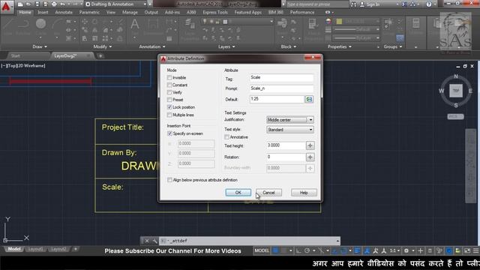The width and height of the screenshot is (480, 270).
Task: Open the AutoCAD application menu logo
Action: click(x=6, y=6)
